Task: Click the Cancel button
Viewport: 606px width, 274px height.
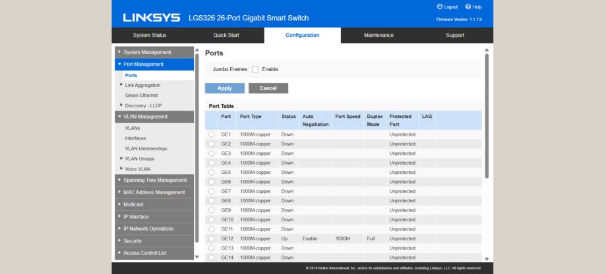Action: pyautogui.click(x=268, y=88)
